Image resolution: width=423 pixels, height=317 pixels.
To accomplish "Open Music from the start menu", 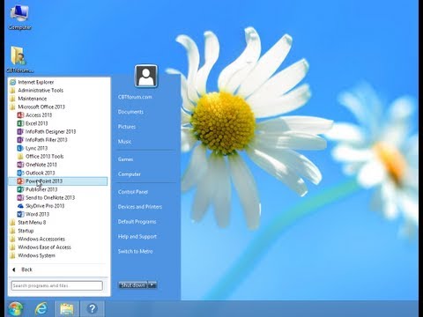I will [x=124, y=142].
